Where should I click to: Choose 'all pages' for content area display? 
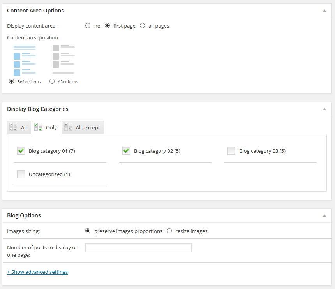point(142,26)
